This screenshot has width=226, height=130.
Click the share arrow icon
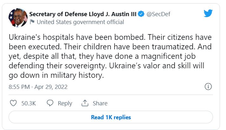85,103
